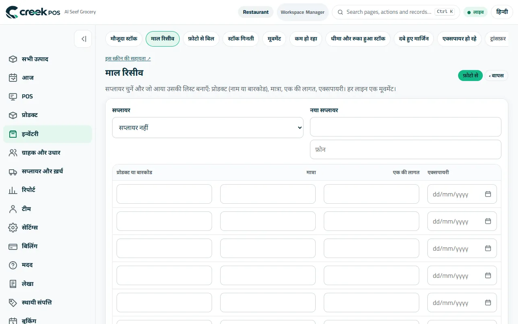Screen dimensions: 518x324
Task: Open स्थायी संपत्ति tag icon
Action: (13, 303)
